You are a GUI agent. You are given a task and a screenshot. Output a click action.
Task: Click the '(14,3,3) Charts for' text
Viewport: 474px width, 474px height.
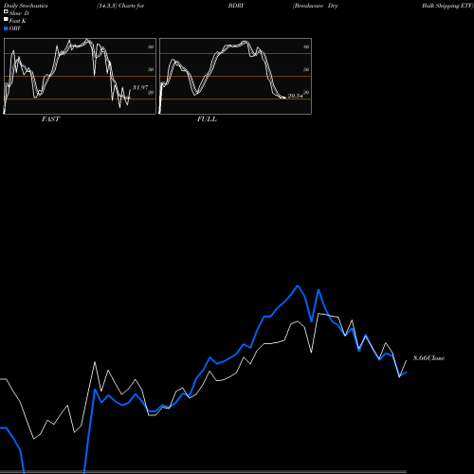tap(120, 6)
